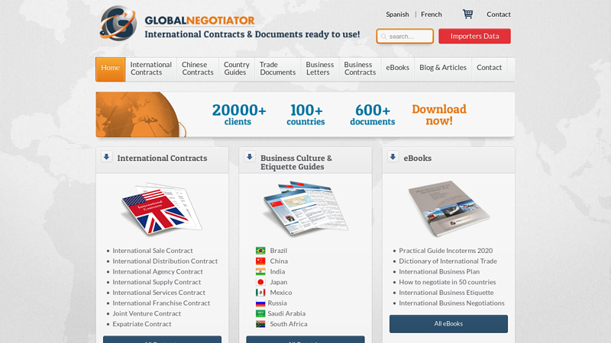Open Contact in the navigation bar
The image size is (611, 343).
coord(489,68)
